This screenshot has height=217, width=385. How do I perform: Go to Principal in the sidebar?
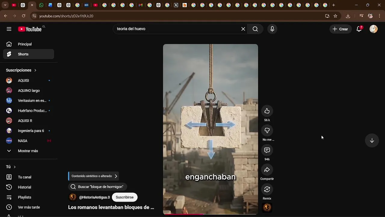pos(29,44)
